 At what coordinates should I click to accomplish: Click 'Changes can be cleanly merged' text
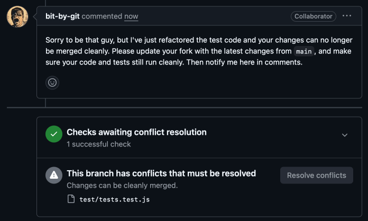coord(122,186)
